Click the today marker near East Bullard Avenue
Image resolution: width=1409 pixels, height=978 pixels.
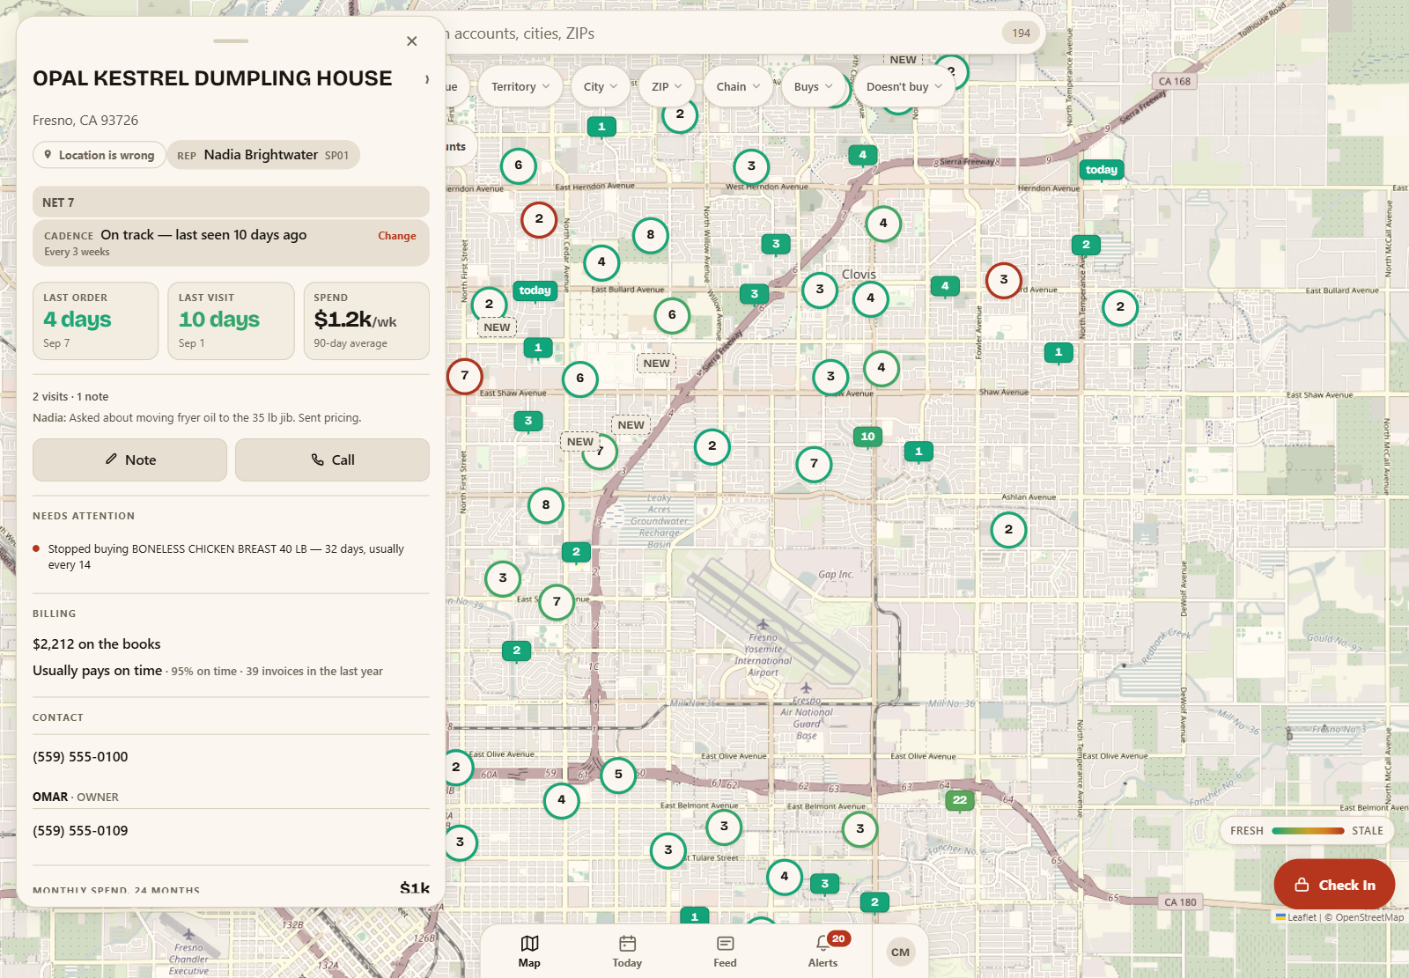click(535, 290)
